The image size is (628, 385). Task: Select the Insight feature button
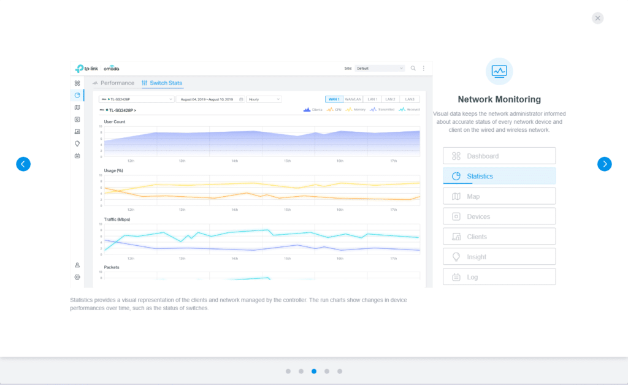click(x=499, y=257)
